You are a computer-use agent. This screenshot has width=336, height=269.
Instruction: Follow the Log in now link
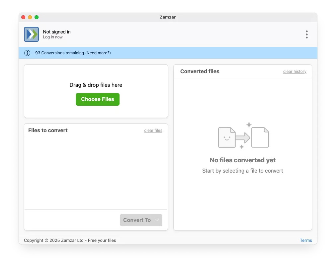tap(53, 37)
